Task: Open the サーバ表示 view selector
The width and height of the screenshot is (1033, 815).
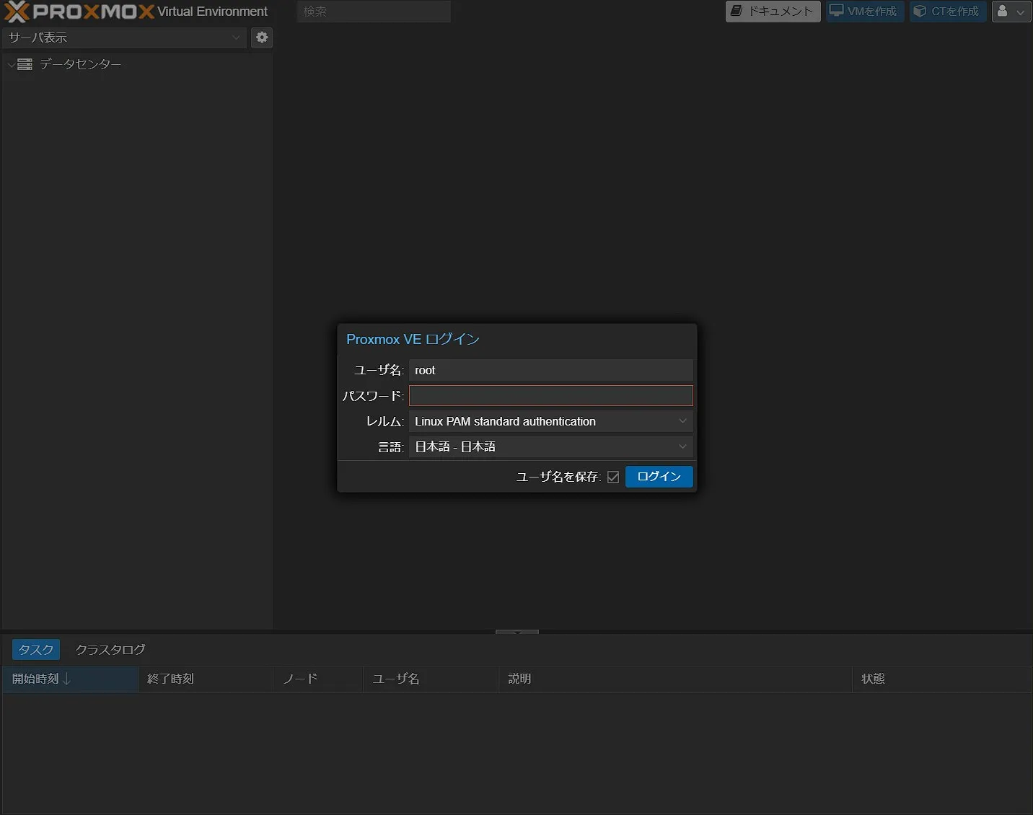Action: (125, 38)
